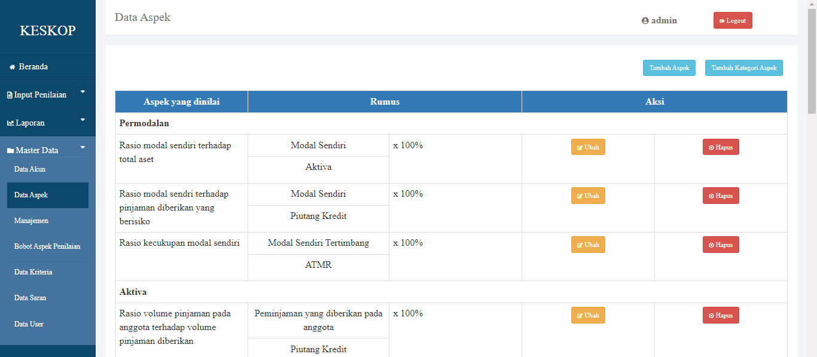
Task: Click the Permodalan category row
Action: (x=451, y=123)
